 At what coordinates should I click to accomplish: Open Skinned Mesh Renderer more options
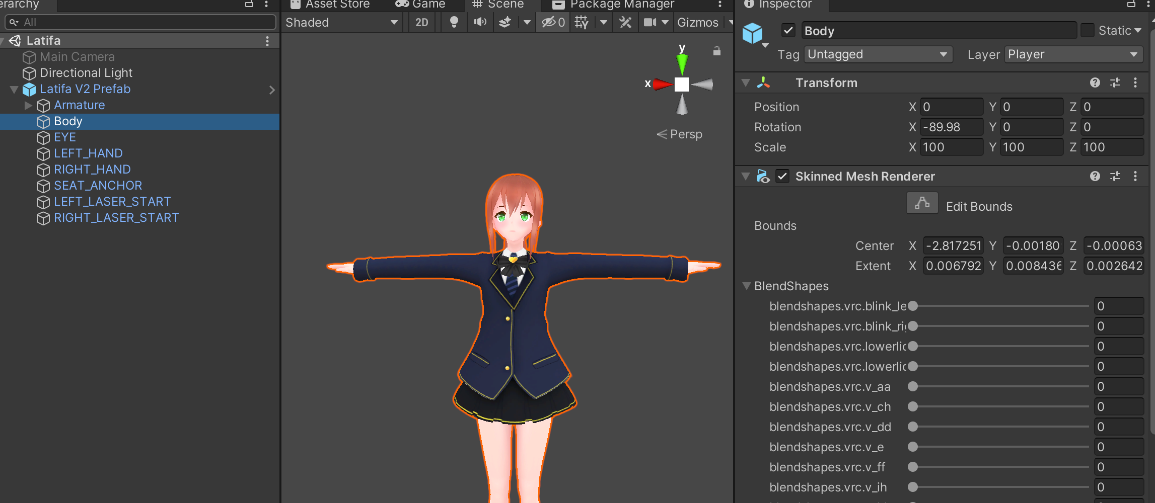[x=1135, y=176]
